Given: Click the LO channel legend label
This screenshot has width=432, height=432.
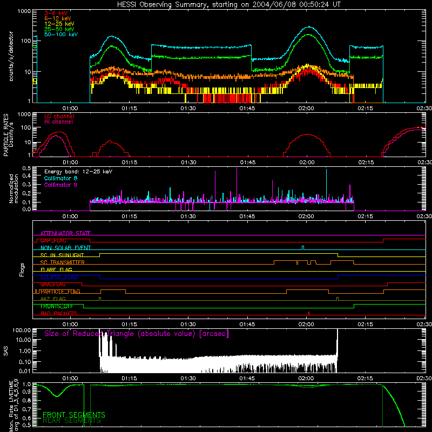Looking at the screenshot, I should pyautogui.click(x=59, y=116).
